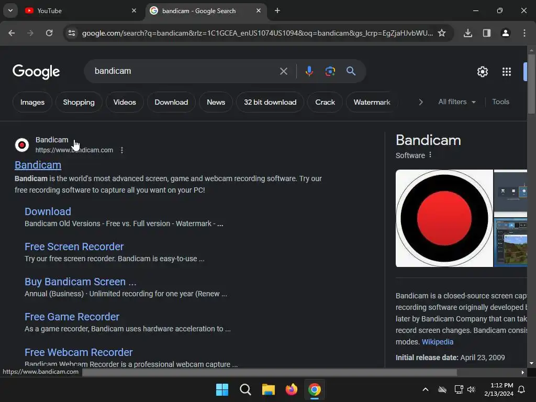Open the clock and date panel
Viewport: 536px width, 402px height.
point(499,389)
